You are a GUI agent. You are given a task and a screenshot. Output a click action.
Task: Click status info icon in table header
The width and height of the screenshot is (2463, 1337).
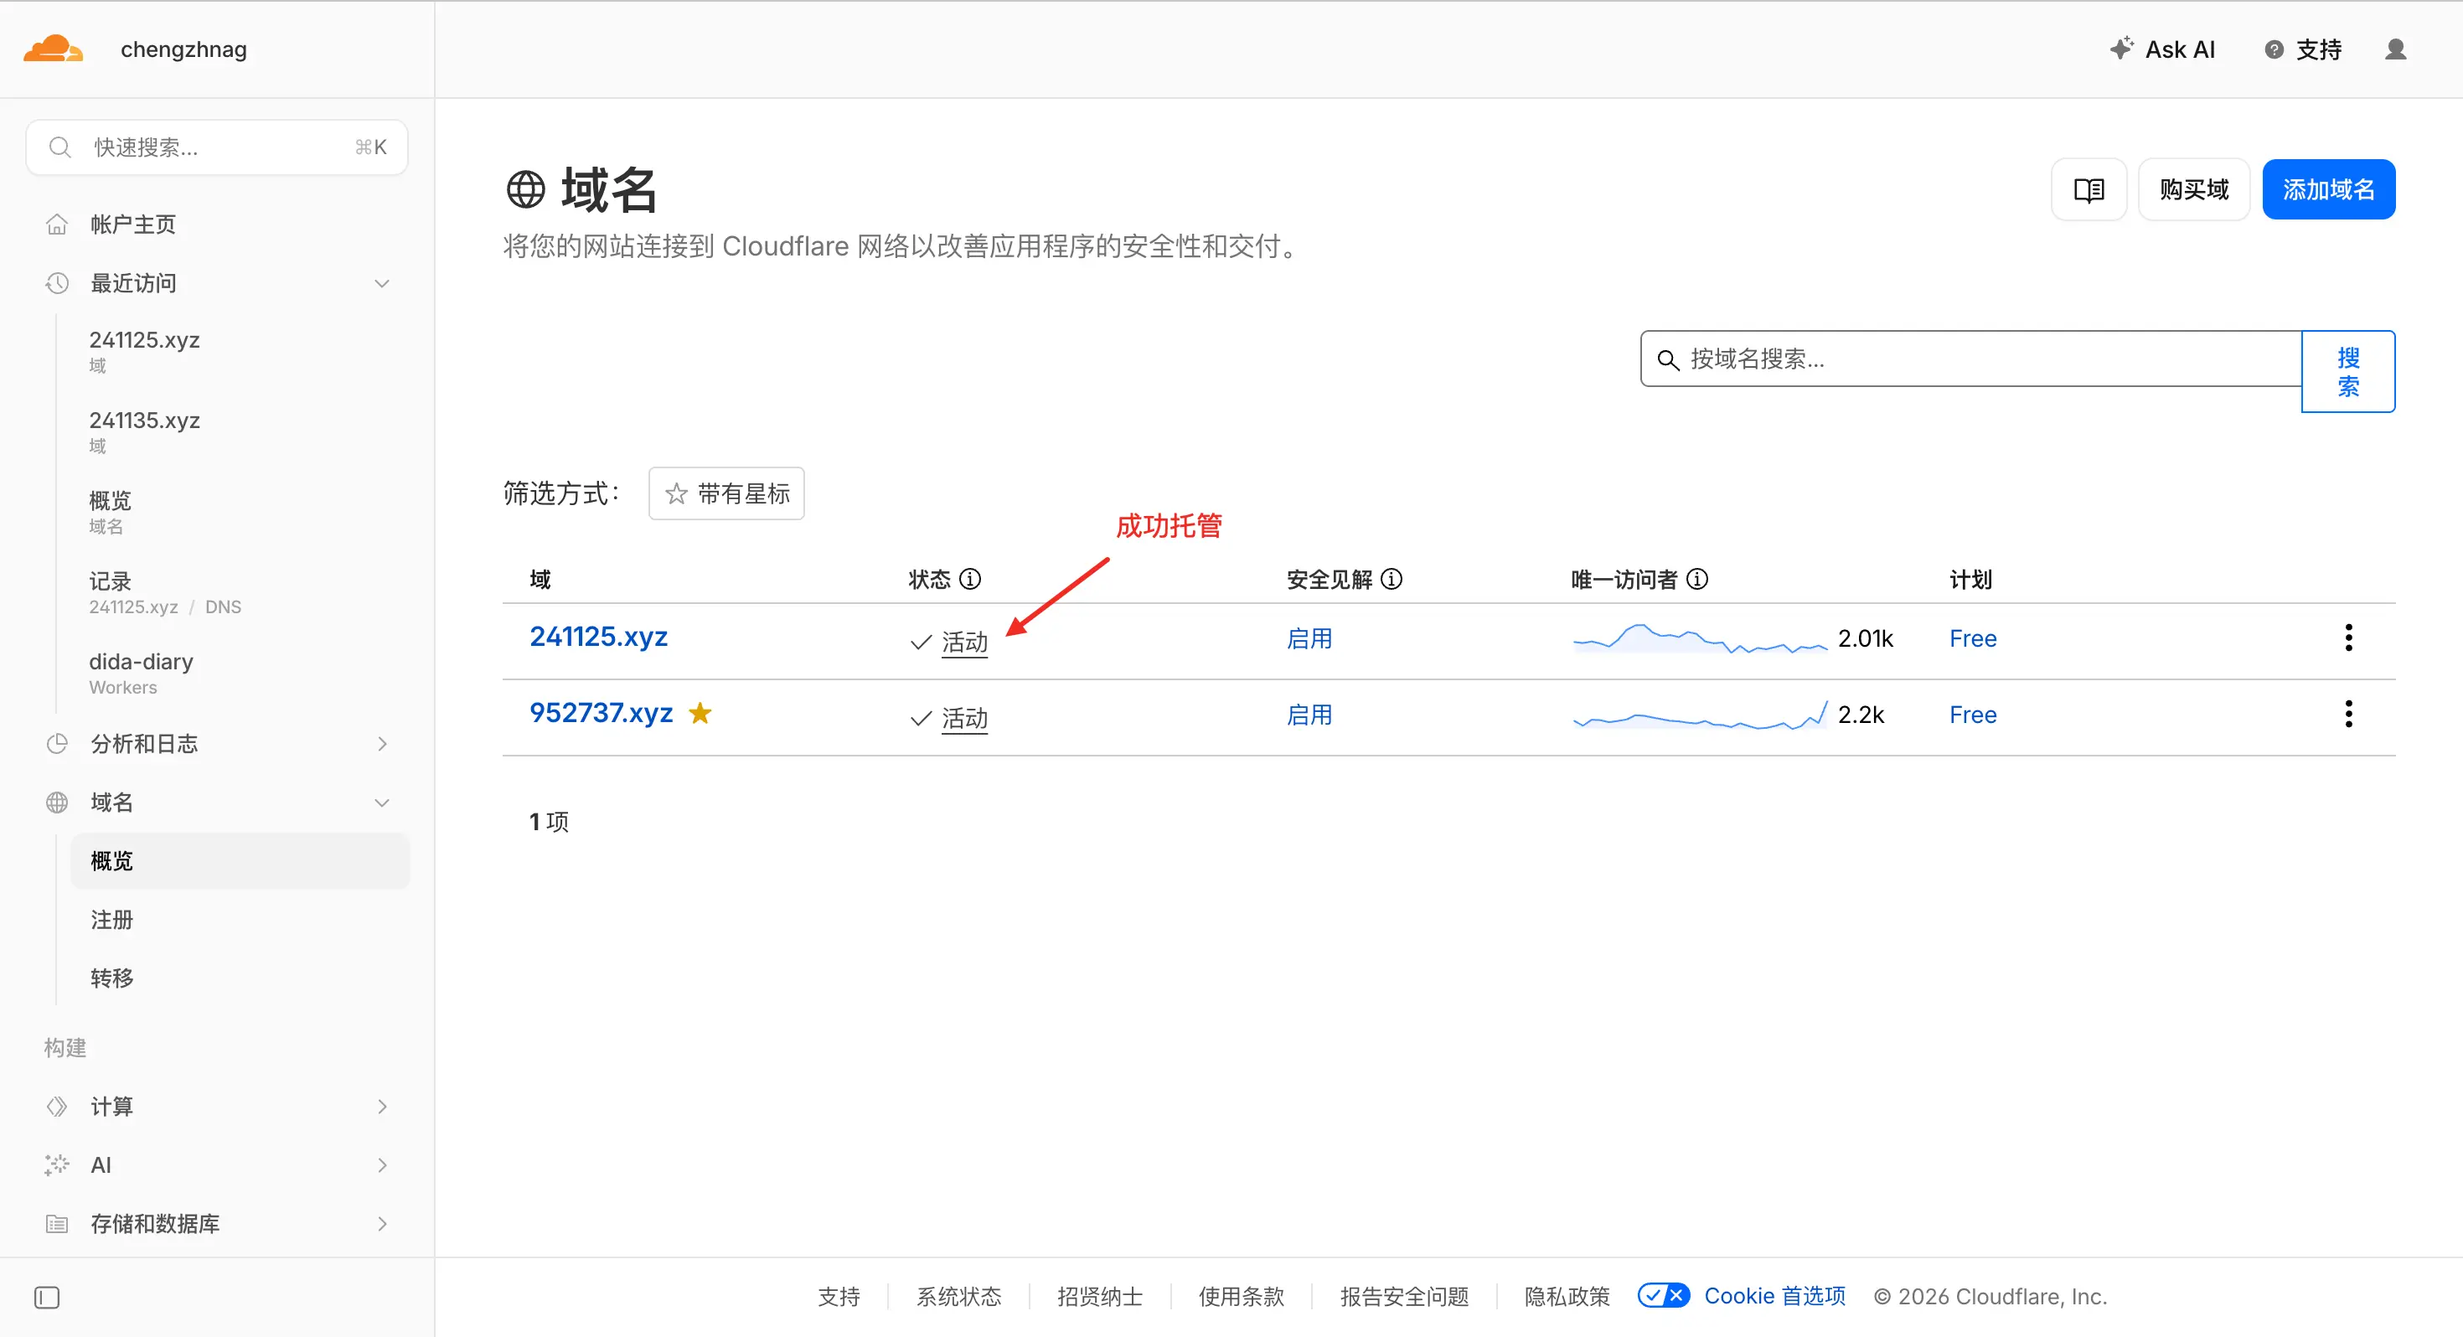[970, 580]
